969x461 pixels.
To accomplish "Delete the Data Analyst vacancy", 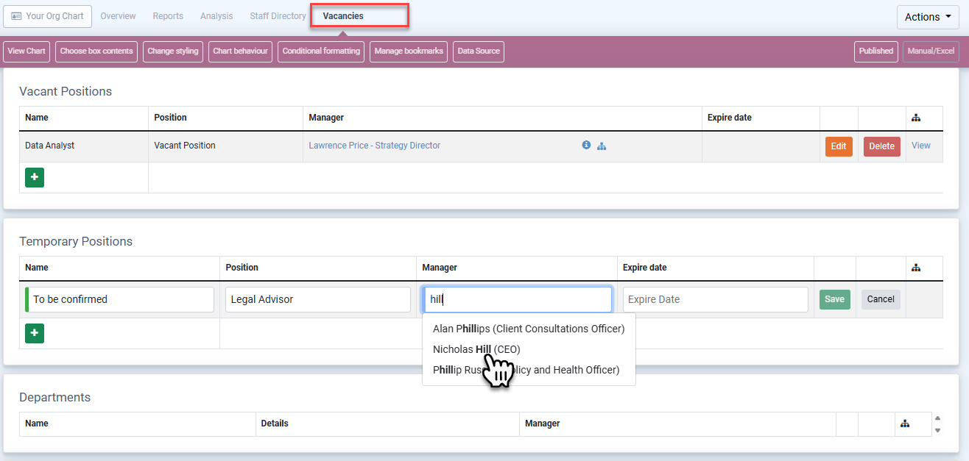I will (881, 146).
